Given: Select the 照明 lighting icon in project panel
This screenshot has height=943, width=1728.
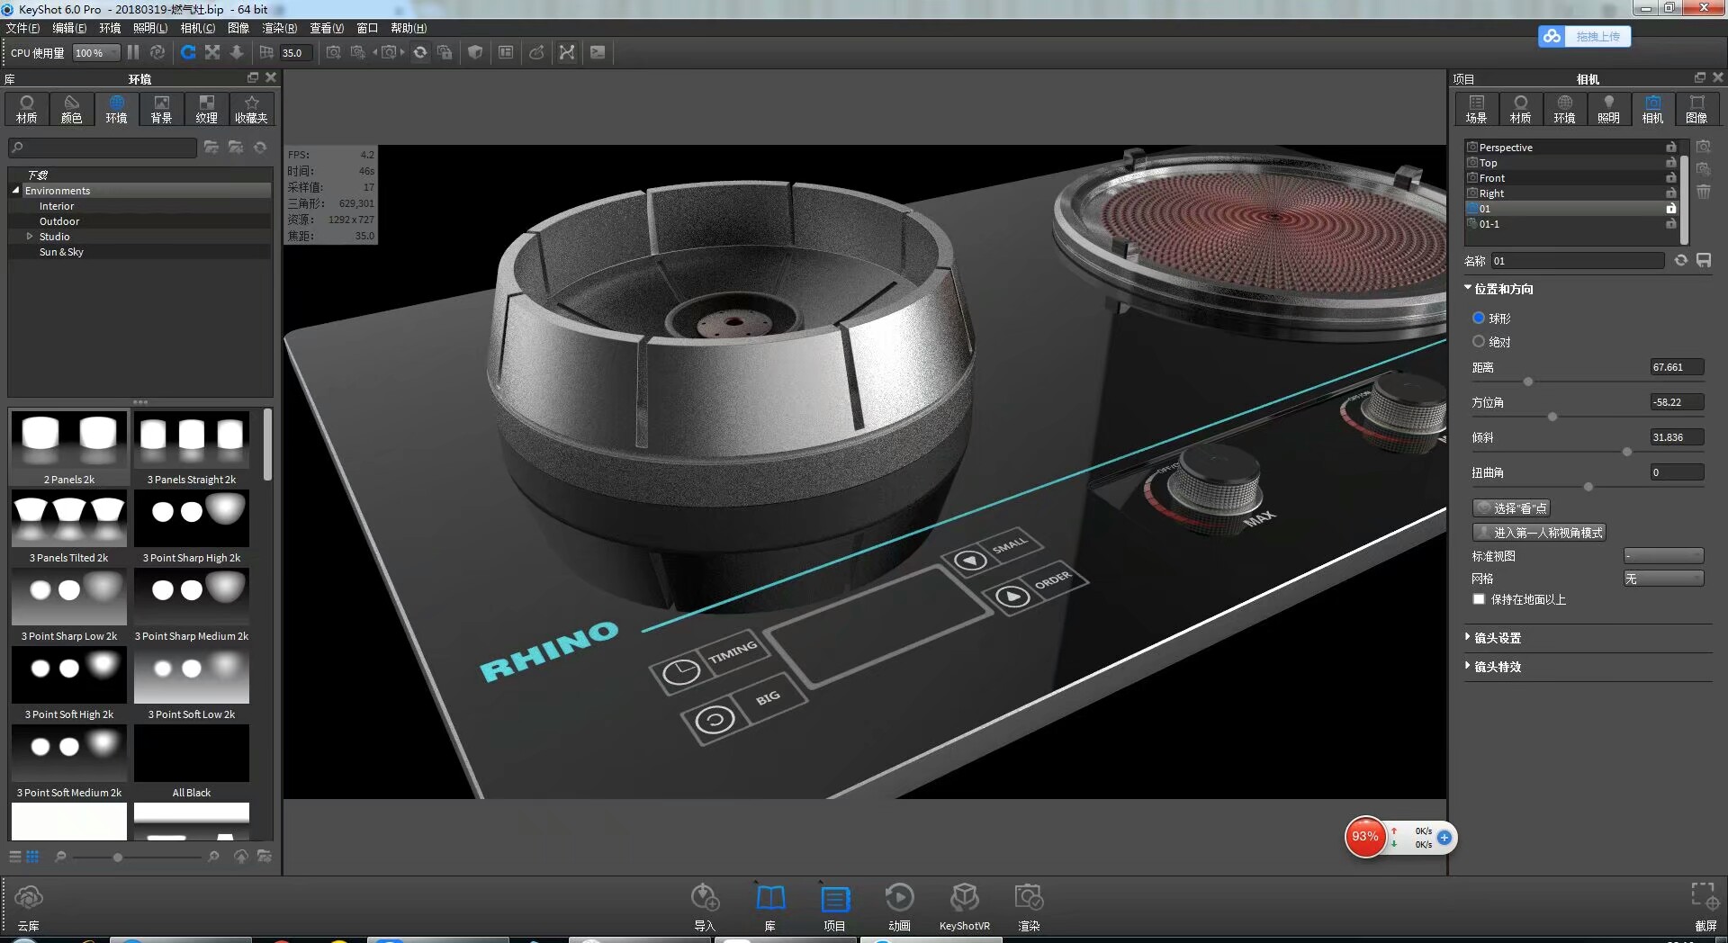Looking at the screenshot, I should 1607,109.
